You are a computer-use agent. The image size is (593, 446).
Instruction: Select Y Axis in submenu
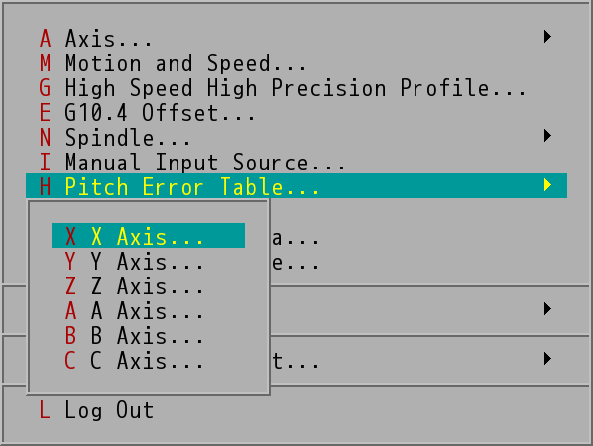click(149, 261)
